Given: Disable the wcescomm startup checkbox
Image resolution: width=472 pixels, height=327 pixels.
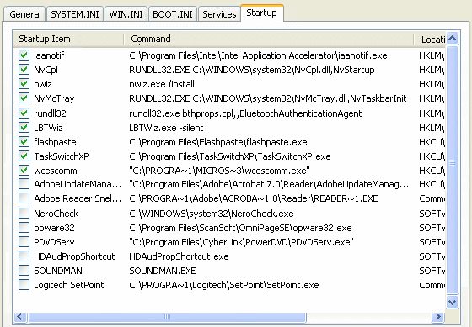Looking at the screenshot, I should point(24,171).
